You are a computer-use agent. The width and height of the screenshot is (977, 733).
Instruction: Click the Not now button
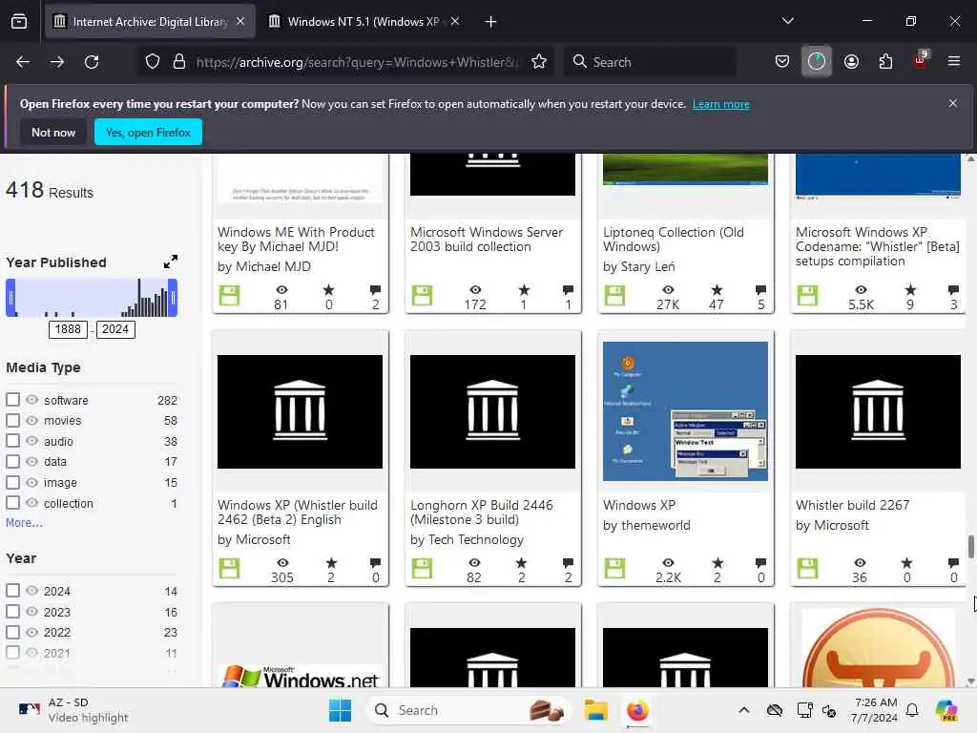tap(53, 132)
